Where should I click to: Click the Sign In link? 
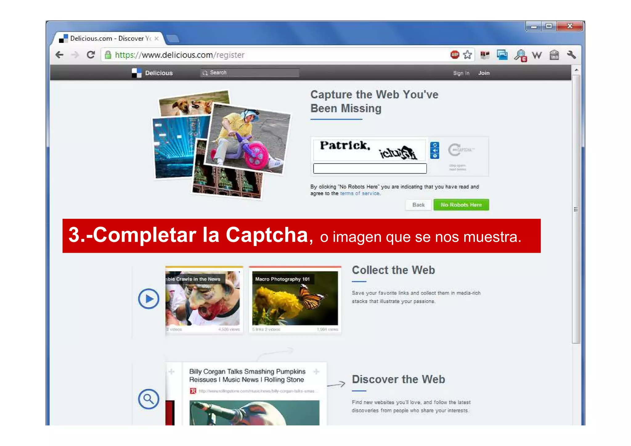pyautogui.click(x=461, y=73)
